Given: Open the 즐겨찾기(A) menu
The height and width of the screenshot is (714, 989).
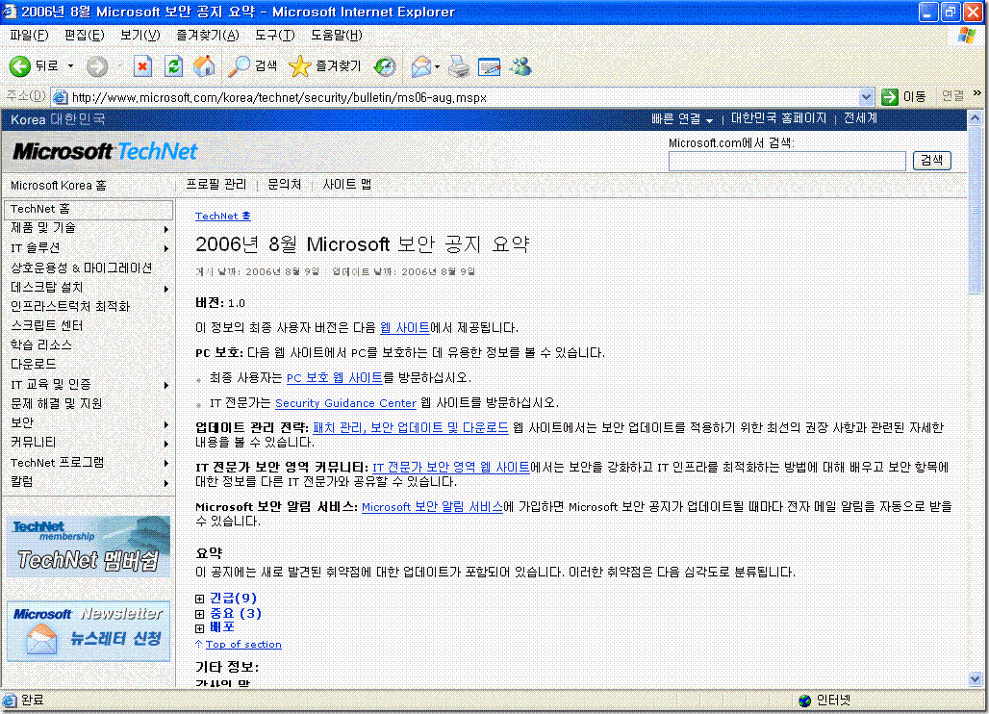Looking at the screenshot, I should (208, 36).
